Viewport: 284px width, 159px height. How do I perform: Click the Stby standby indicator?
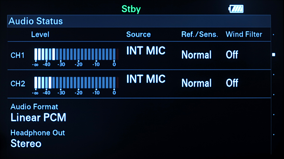pyautogui.click(x=131, y=9)
